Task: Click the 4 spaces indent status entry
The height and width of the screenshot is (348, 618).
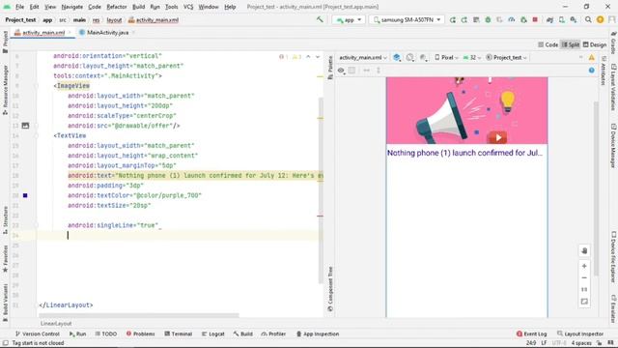Action: 581,343
